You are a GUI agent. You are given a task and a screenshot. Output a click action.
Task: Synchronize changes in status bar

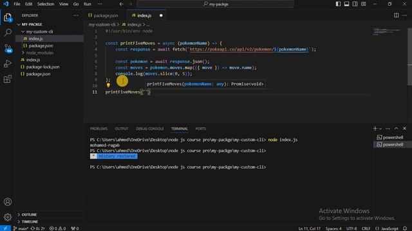[37, 228]
